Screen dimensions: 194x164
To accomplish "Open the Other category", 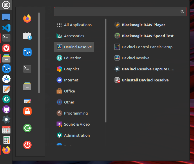I will point(74,102).
